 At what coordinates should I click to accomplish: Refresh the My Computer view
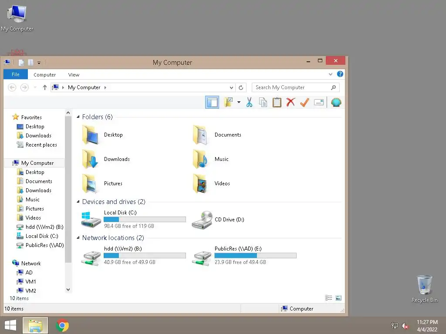(241, 87)
